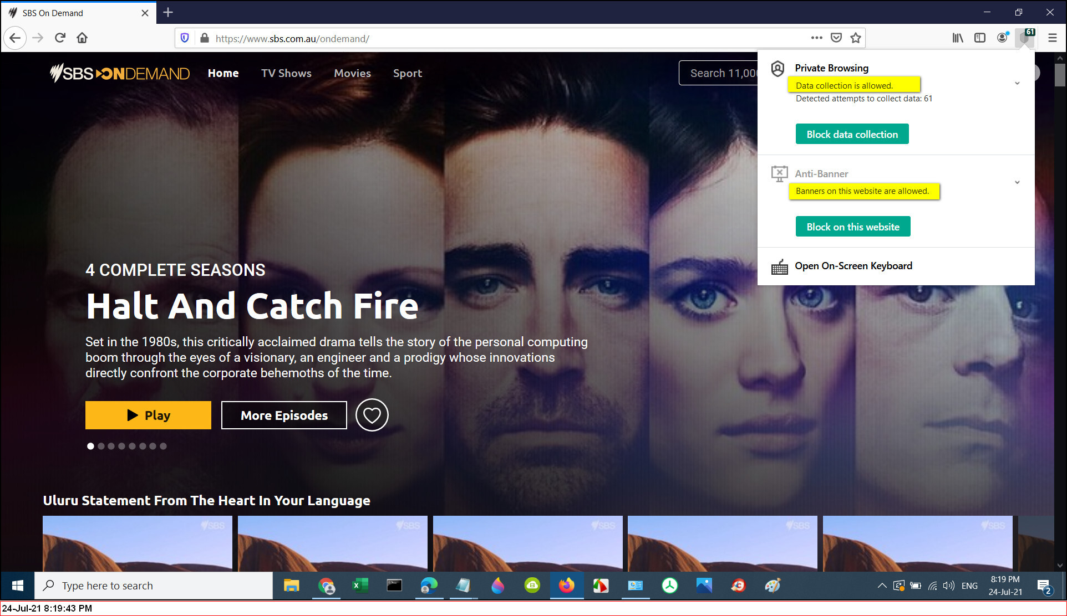Click the browser forward arrow
This screenshot has height=616, width=1067.
(38, 38)
